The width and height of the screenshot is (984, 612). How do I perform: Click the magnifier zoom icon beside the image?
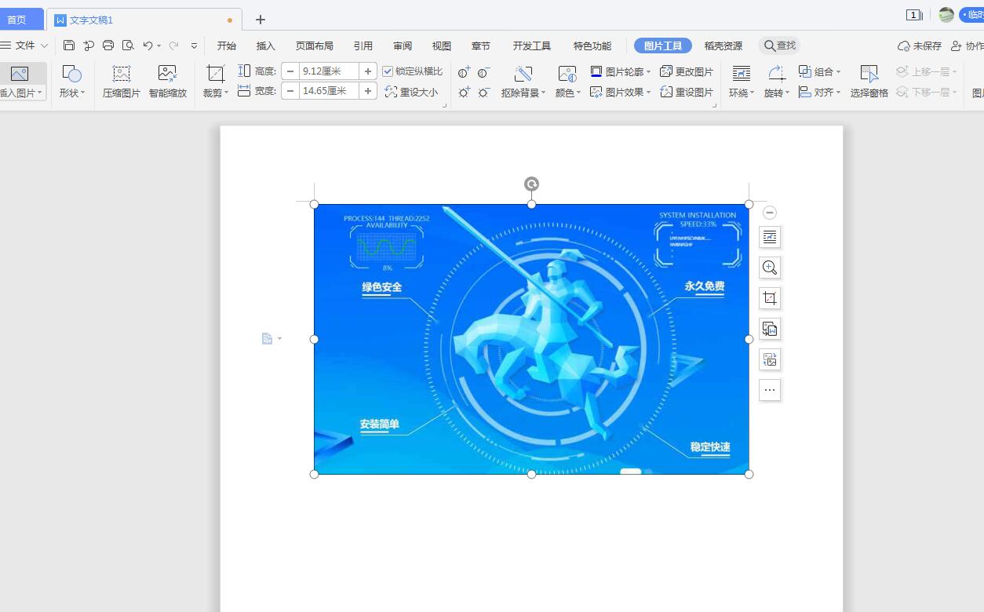(770, 268)
